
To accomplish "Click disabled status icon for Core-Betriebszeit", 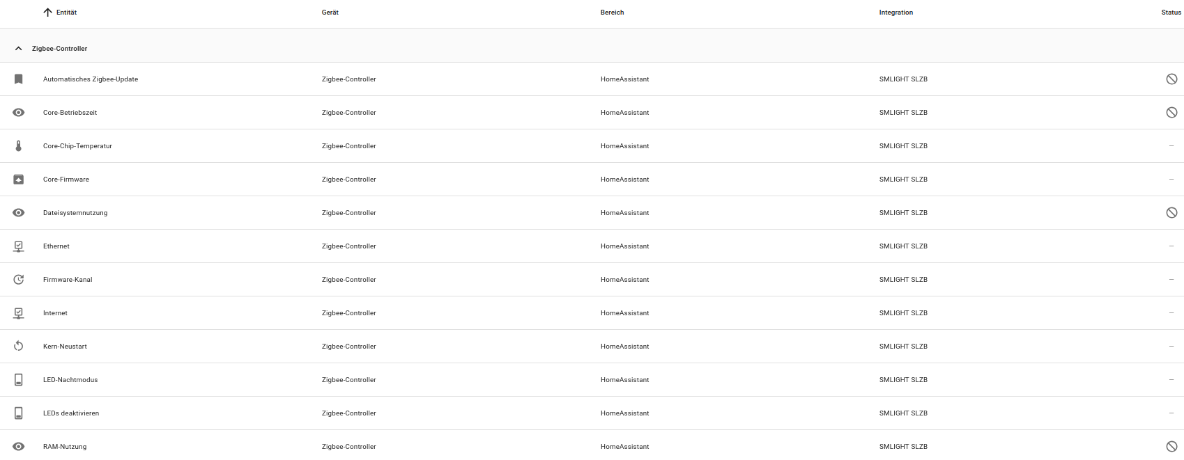I will click(x=1171, y=113).
